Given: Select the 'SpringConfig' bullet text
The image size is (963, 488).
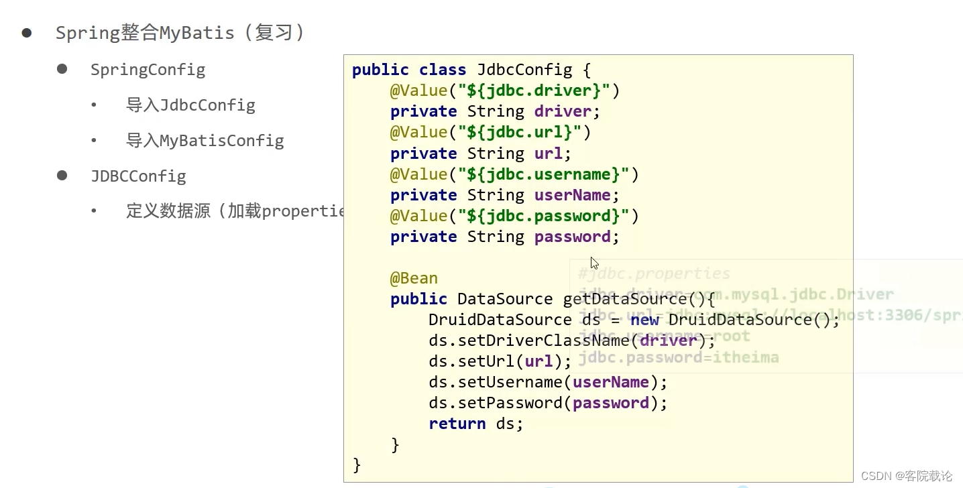Looking at the screenshot, I should [148, 70].
